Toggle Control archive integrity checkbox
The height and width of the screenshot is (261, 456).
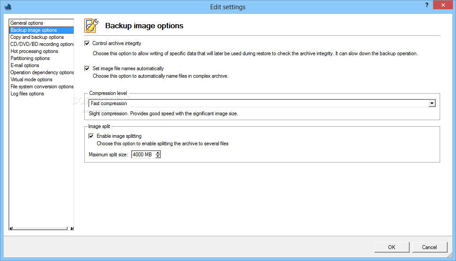87,43
